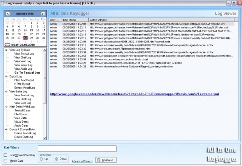
Task: Select the cs.cmu.edu row at 14:23:30
Action: click(x=142, y=49)
